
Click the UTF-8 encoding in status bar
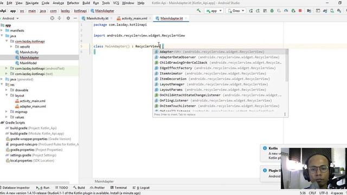pos(323,193)
